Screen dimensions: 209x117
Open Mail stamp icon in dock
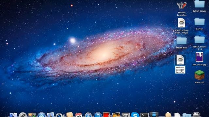[51, 115]
